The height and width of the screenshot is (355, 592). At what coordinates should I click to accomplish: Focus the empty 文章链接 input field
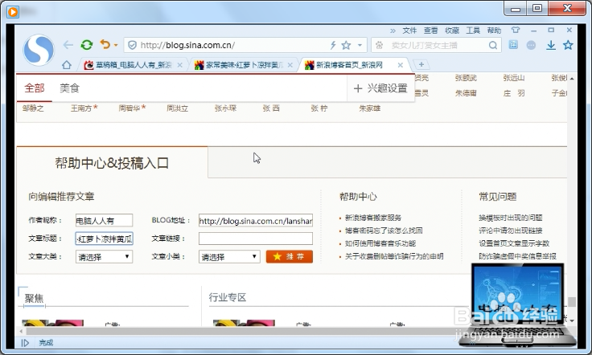pyautogui.click(x=256, y=239)
